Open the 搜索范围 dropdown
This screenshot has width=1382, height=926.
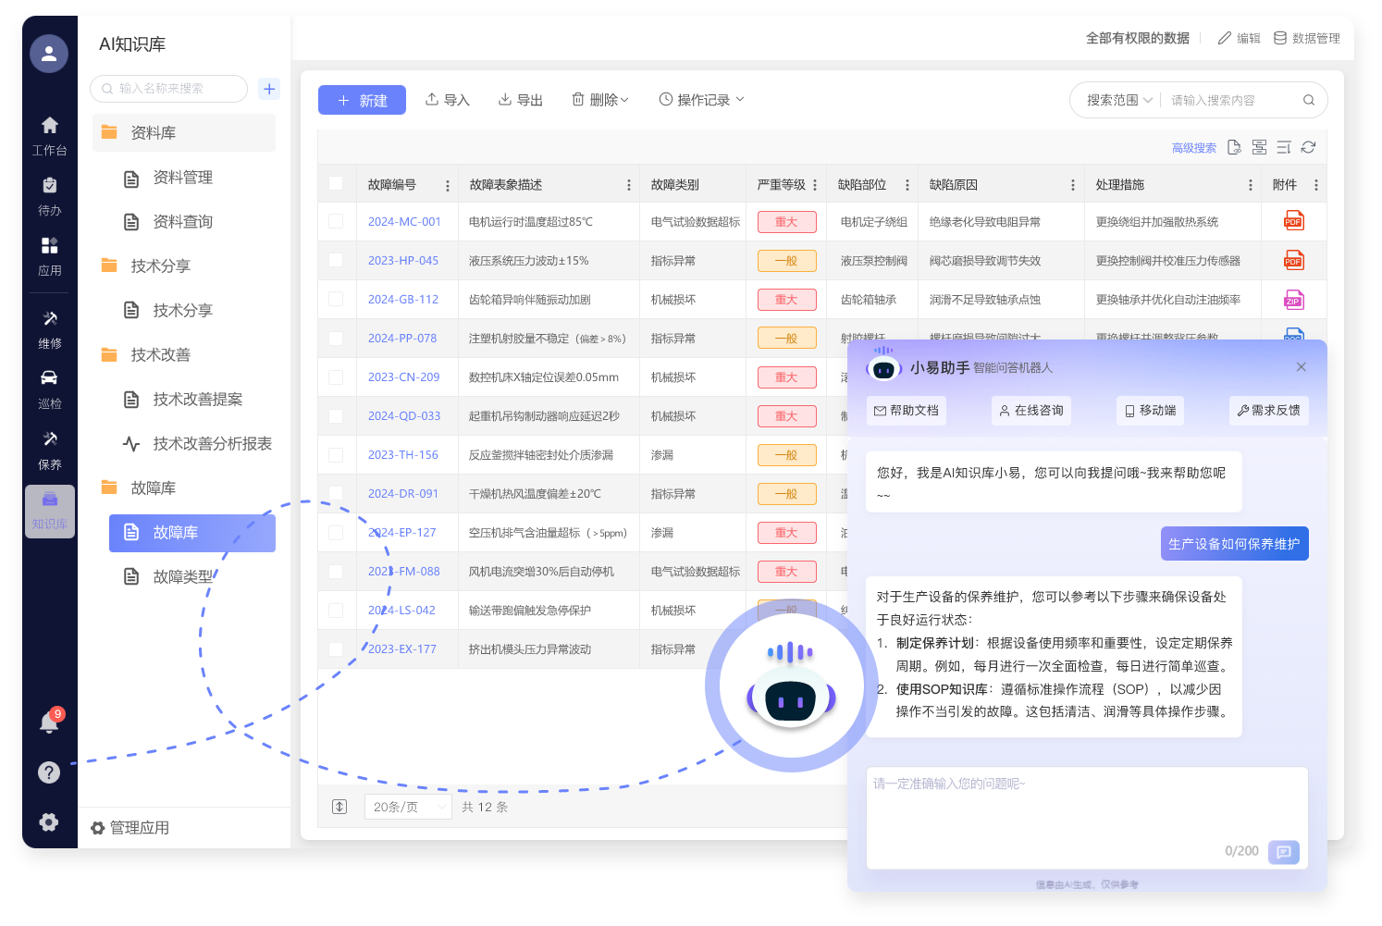point(1120,100)
